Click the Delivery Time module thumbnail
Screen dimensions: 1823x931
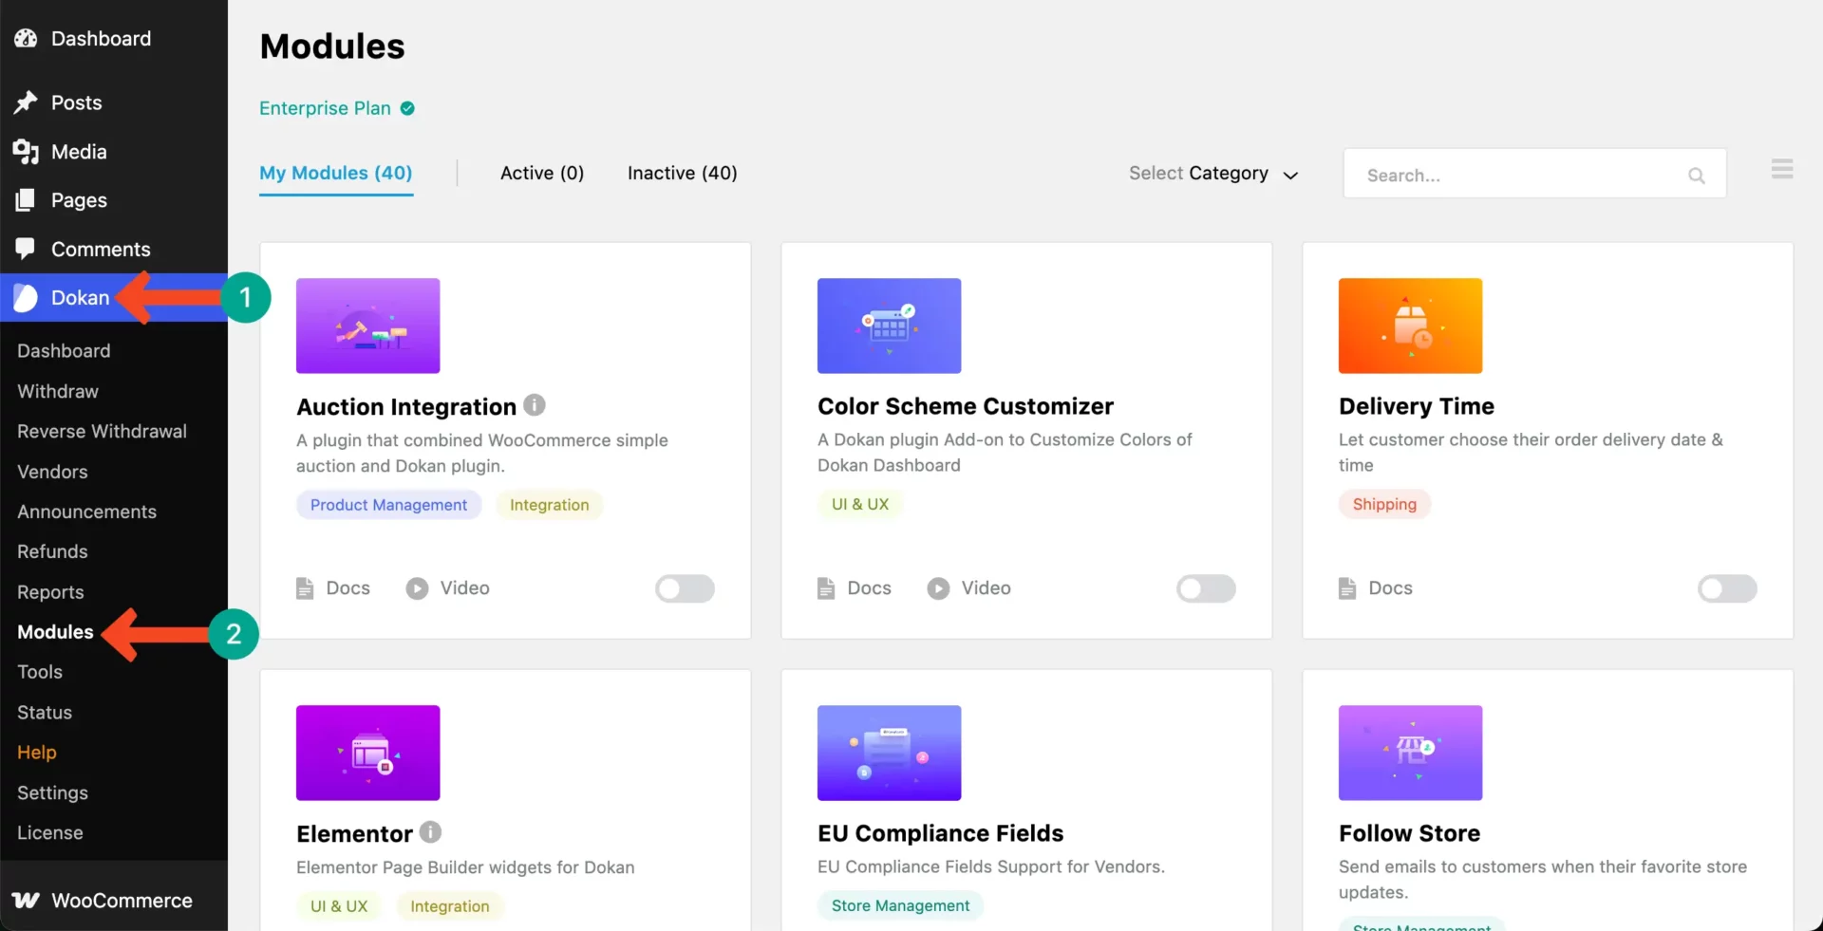pyautogui.click(x=1410, y=326)
